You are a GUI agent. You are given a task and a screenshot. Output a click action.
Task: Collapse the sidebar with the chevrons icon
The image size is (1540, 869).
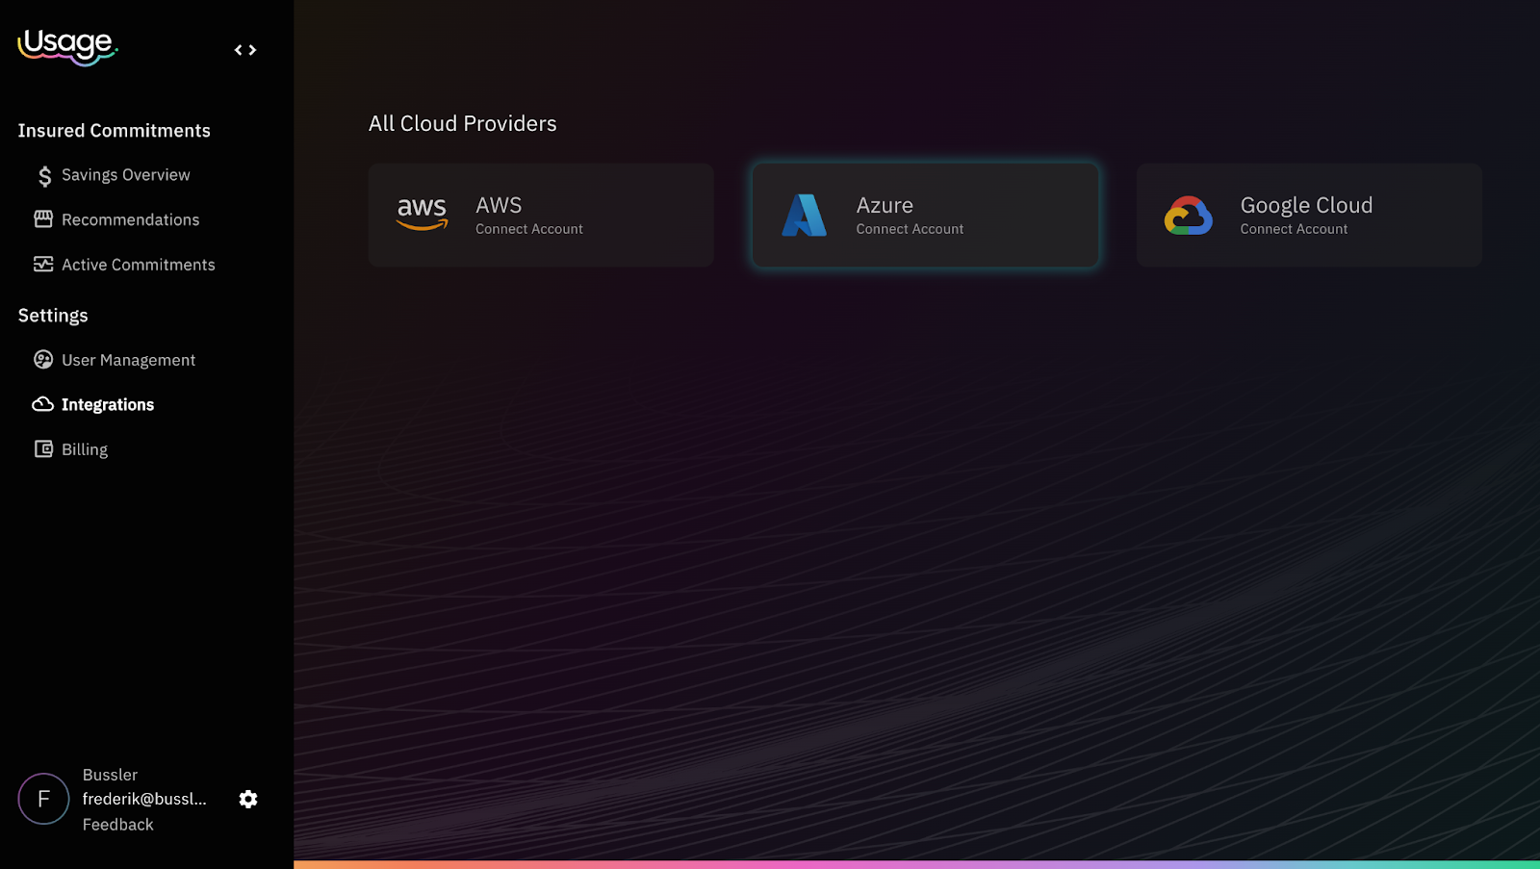[x=245, y=50]
